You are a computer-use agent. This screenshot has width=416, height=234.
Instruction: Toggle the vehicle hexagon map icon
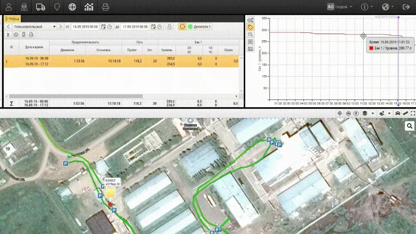(x=348, y=113)
